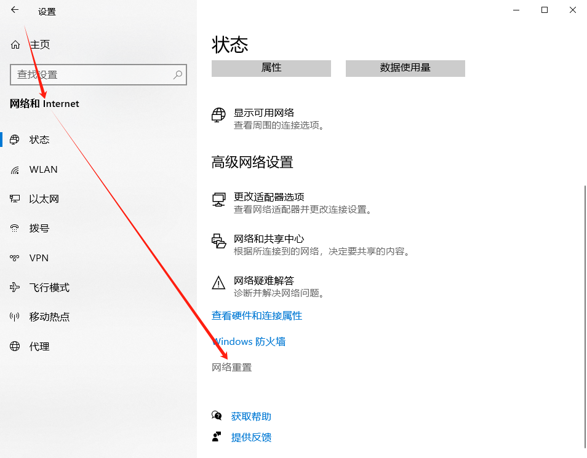Open the Windows 防火墙 link

pyautogui.click(x=249, y=341)
